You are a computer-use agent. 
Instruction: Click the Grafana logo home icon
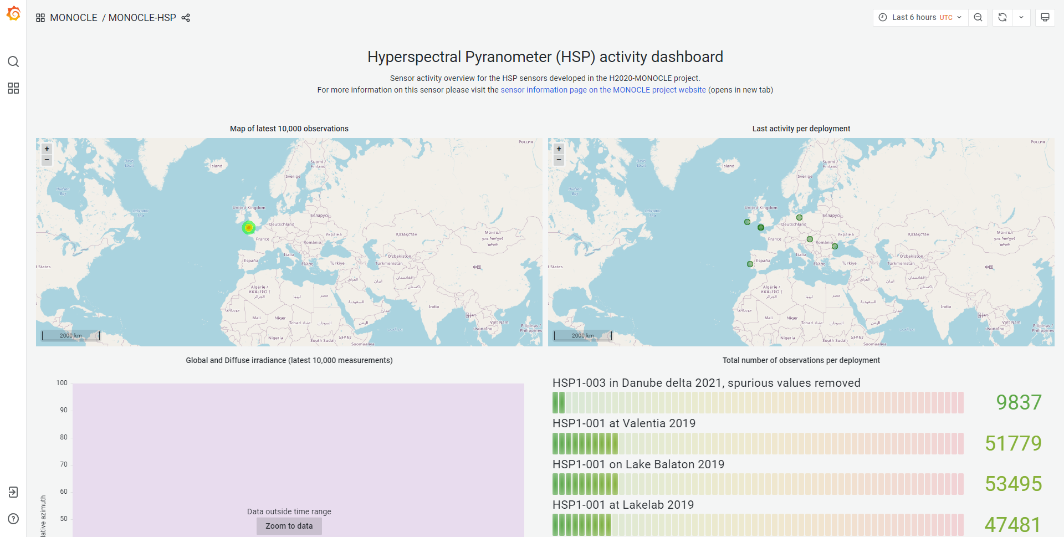point(13,13)
